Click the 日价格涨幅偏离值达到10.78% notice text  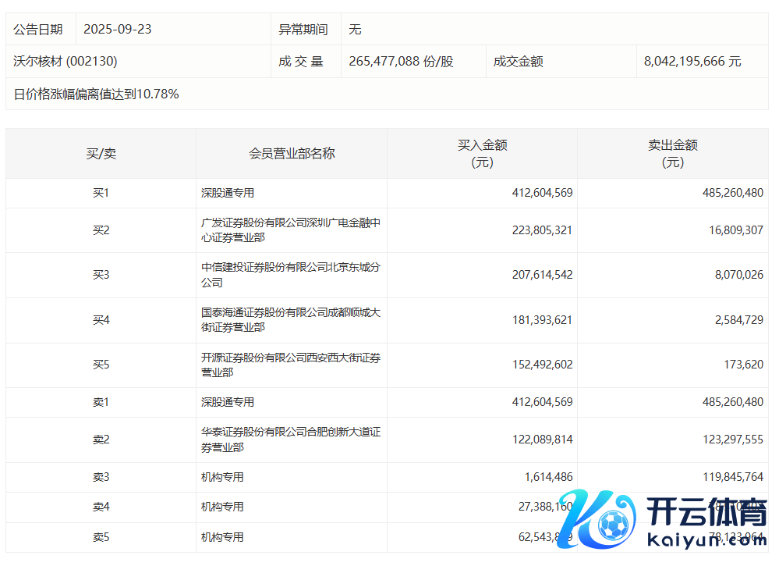[97, 94]
